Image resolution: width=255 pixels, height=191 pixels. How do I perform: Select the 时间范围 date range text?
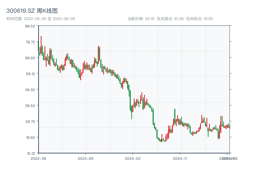41,19
